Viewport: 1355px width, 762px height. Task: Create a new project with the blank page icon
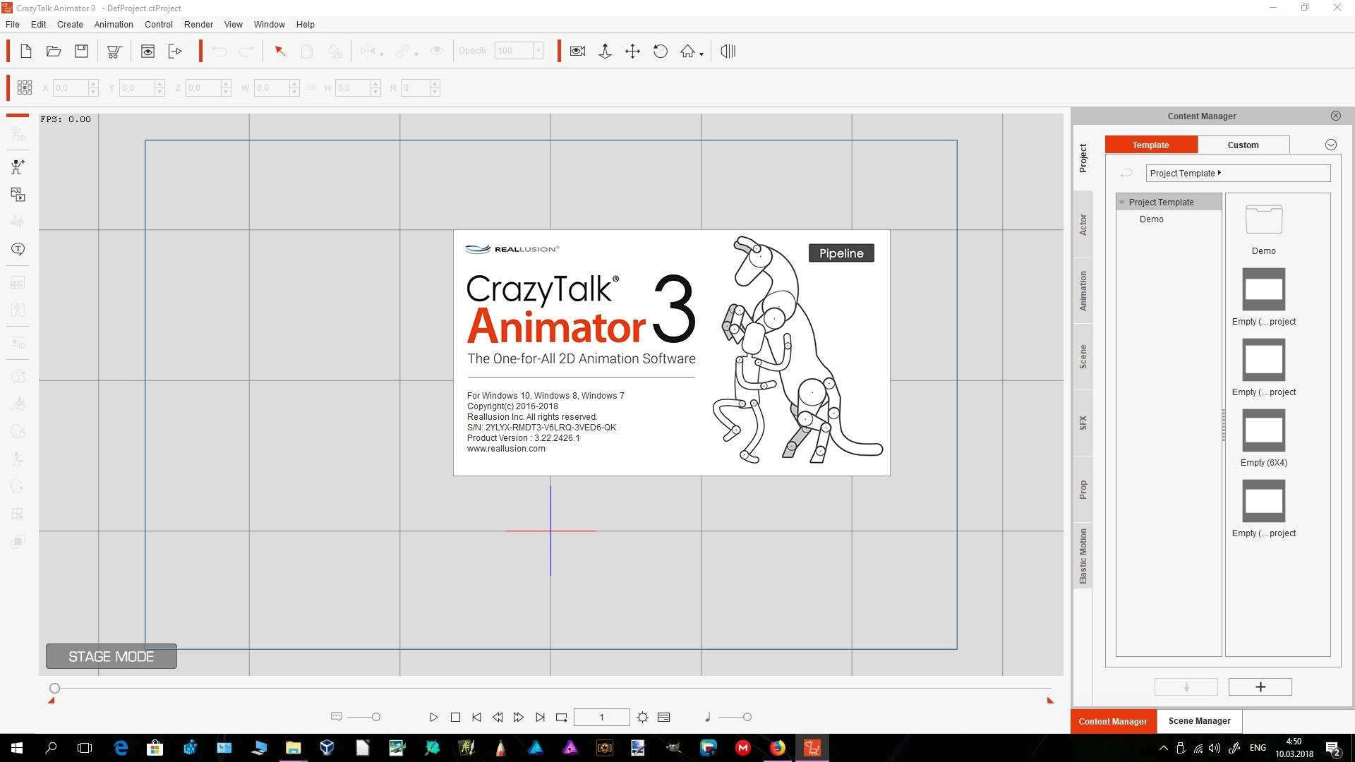tap(26, 51)
